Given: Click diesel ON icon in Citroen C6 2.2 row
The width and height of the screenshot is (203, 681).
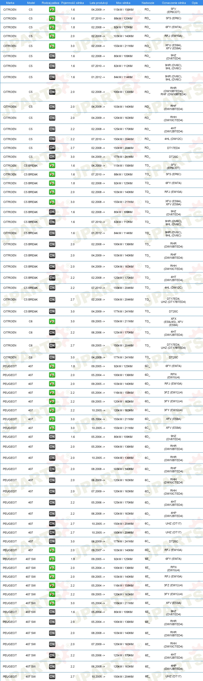Looking at the screenshot, I should point(52,332).
